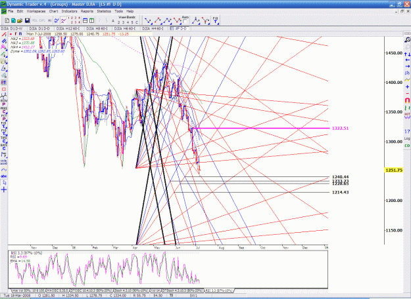This screenshot has width=411, height=299.
Task: Switch to the DJIA H4 60-I chart tab
Action: (155, 28)
